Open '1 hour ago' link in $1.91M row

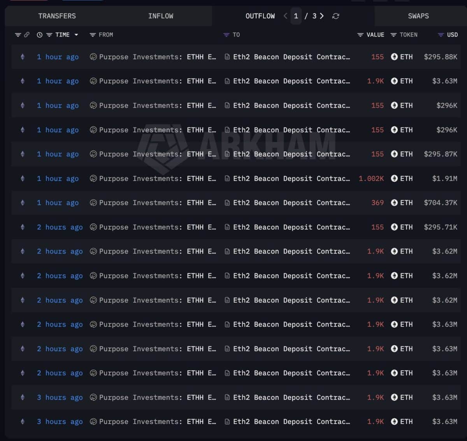pos(58,178)
